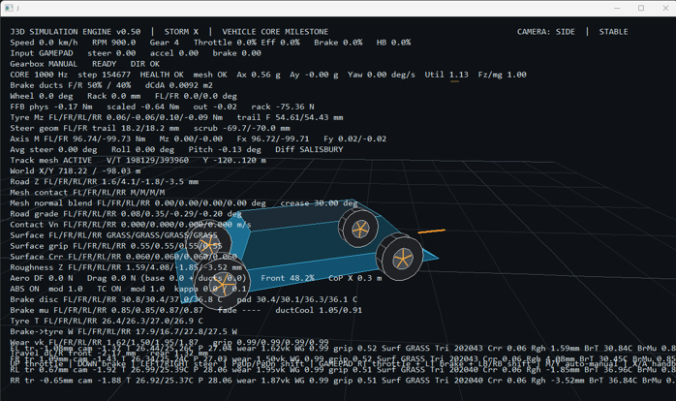
Task: Click the "Gearbox MANUAL" label
Action: pyautogui.click(x=44, y=64)
